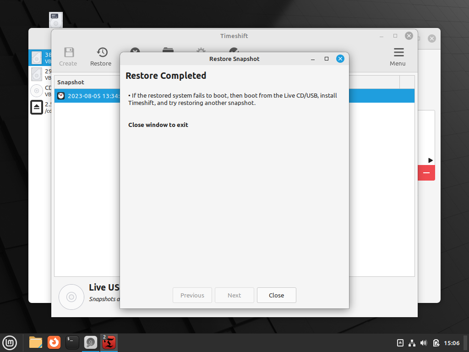Launch Firefox from the panel
This screenshot has width=469, height=352.
tap(54, 342)
